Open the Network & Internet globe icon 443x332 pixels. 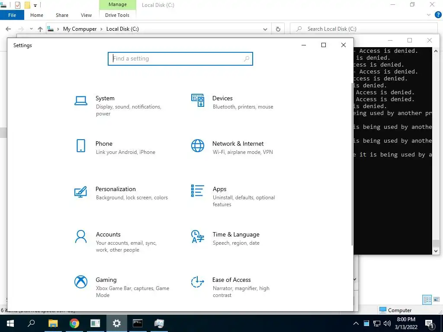(x=197, y=146)
